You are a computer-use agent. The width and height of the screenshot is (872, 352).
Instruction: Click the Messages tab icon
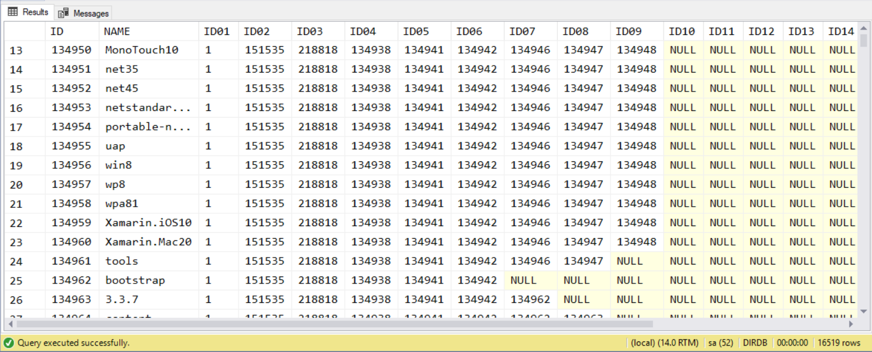pos(64,13)
